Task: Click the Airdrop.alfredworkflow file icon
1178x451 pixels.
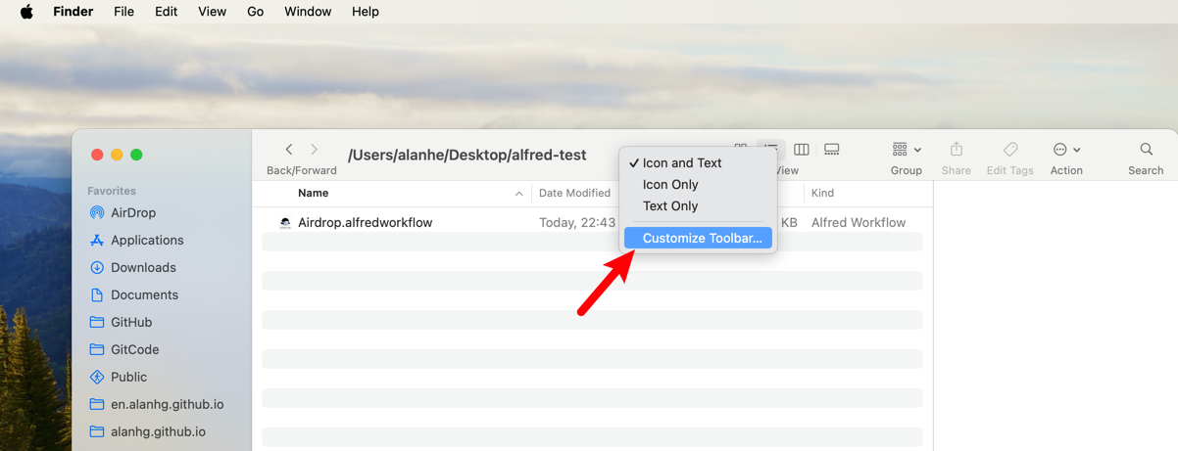Action: [285, 222]
